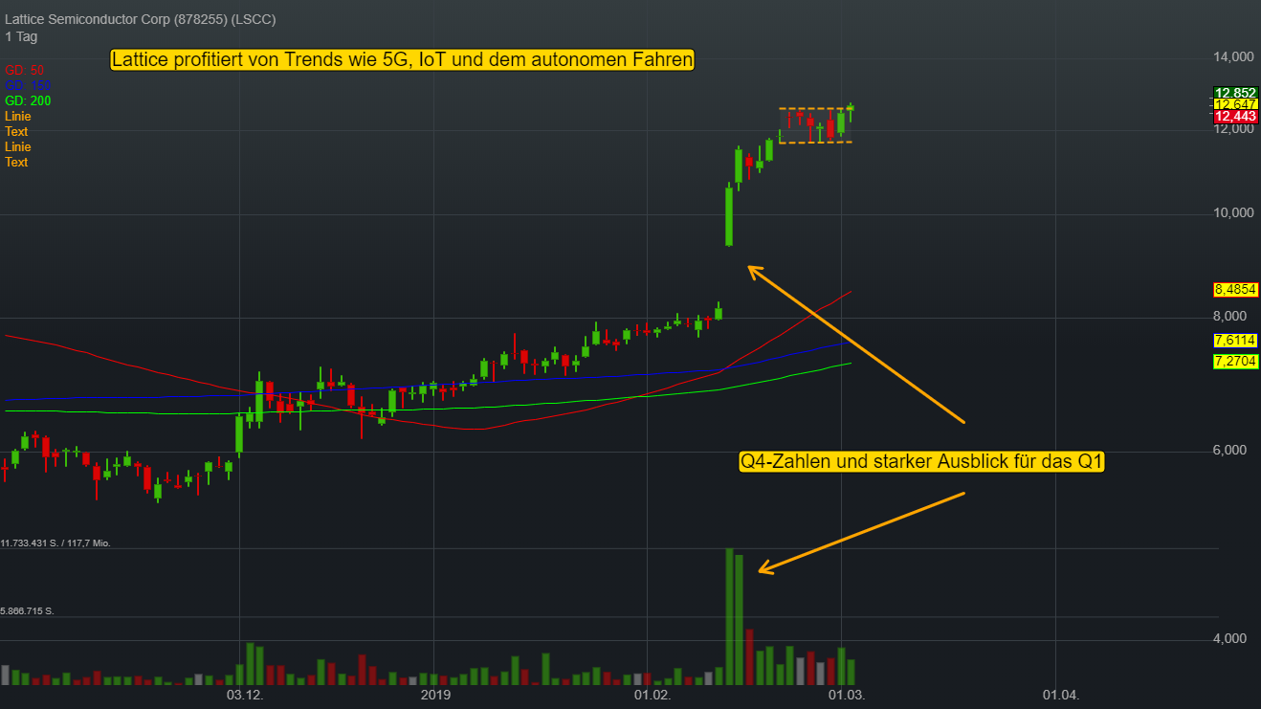Click the 'GD: 50' legend entry
The height and width of the screenshot is (709, 1261).
pyautogui.click(x=24, y=70)
